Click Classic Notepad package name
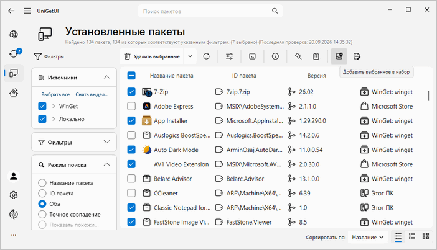437x250 pixels. [182, 207]
